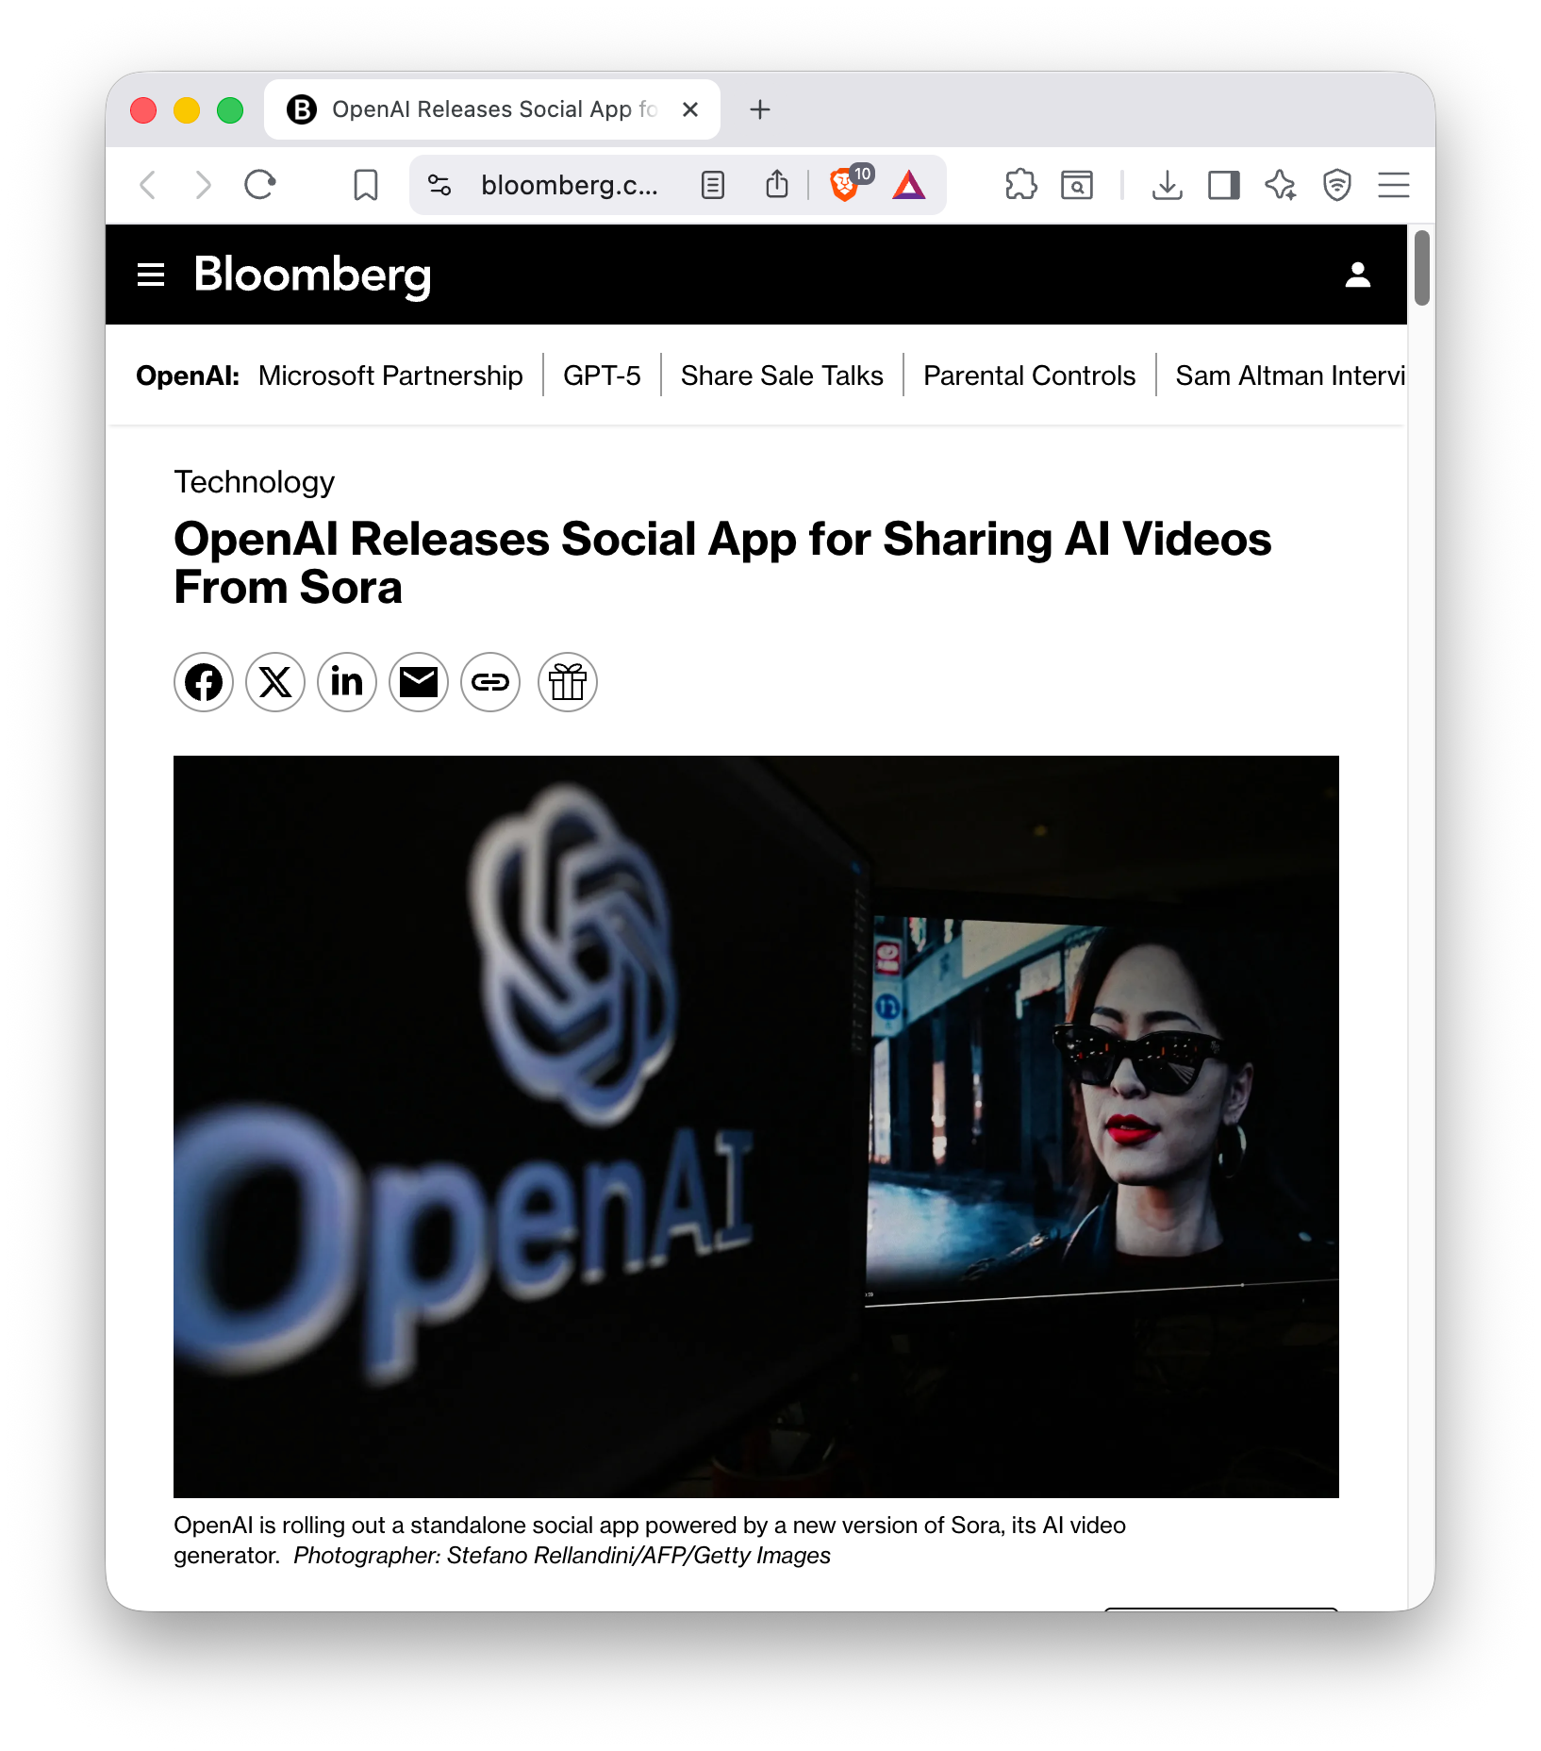This screenshot has width=1541, height=1751.
Task: Open Brave Shields lion icon
Action: pyautogui.click(x=845, y=185)
